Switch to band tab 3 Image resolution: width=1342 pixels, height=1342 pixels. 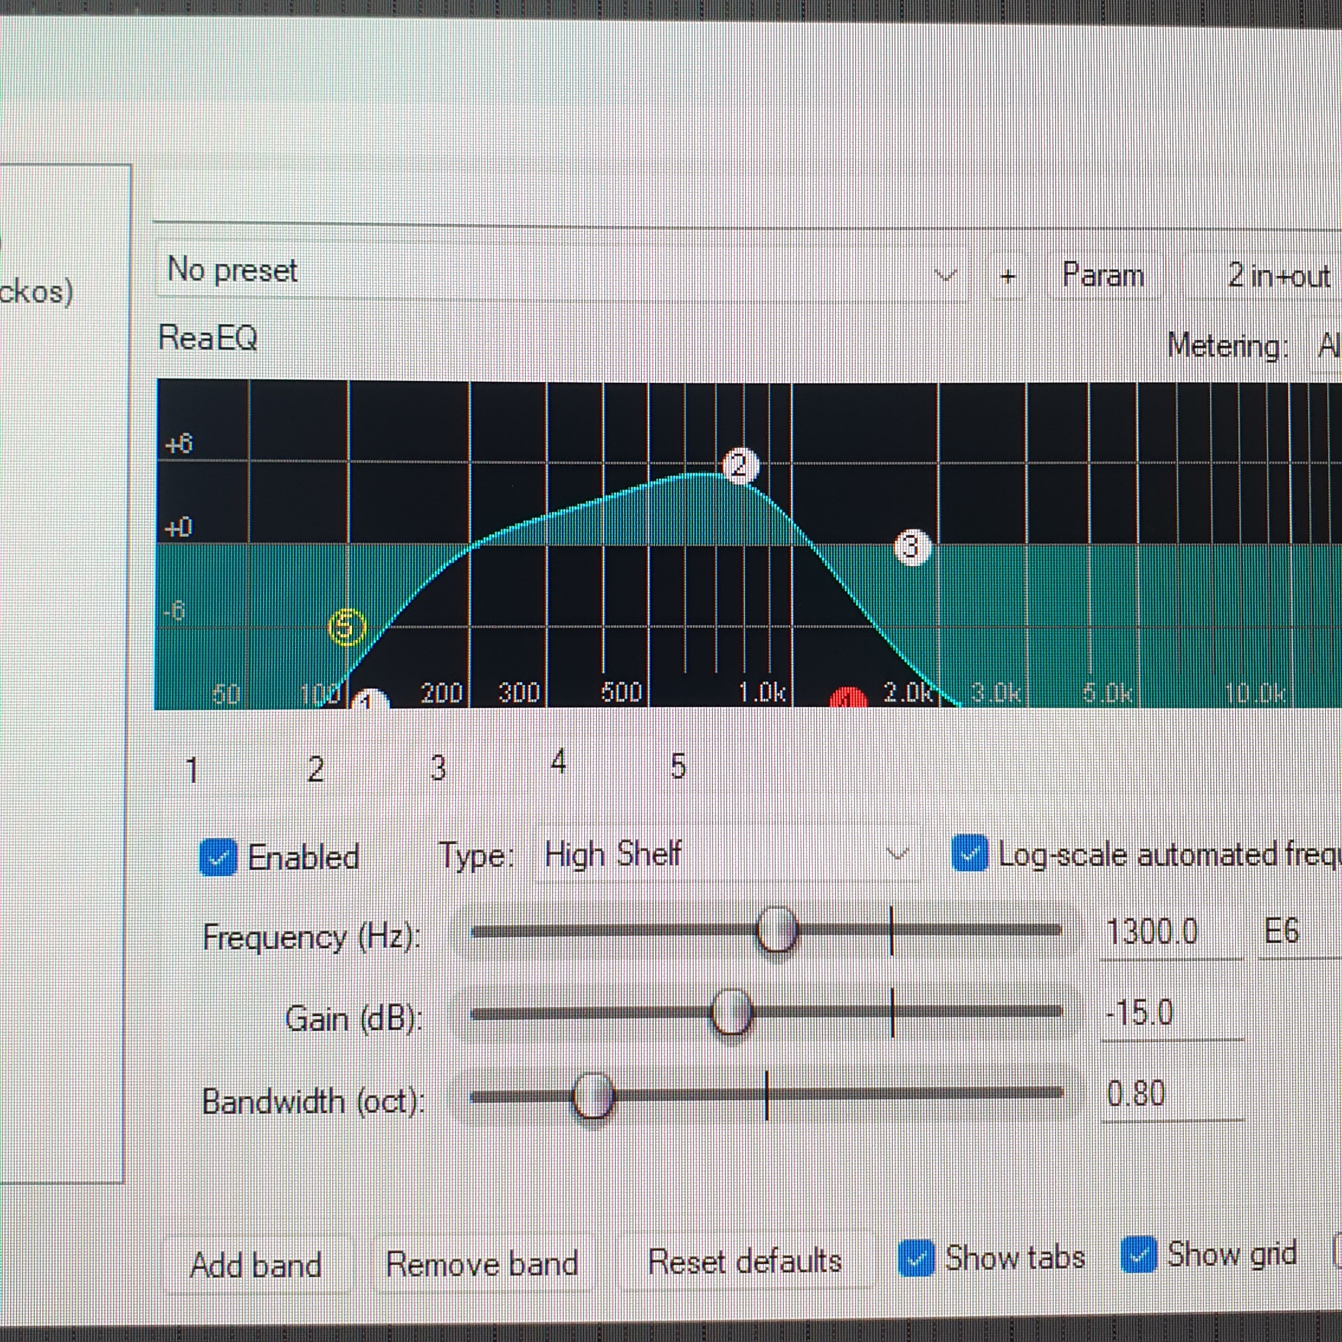438,768
